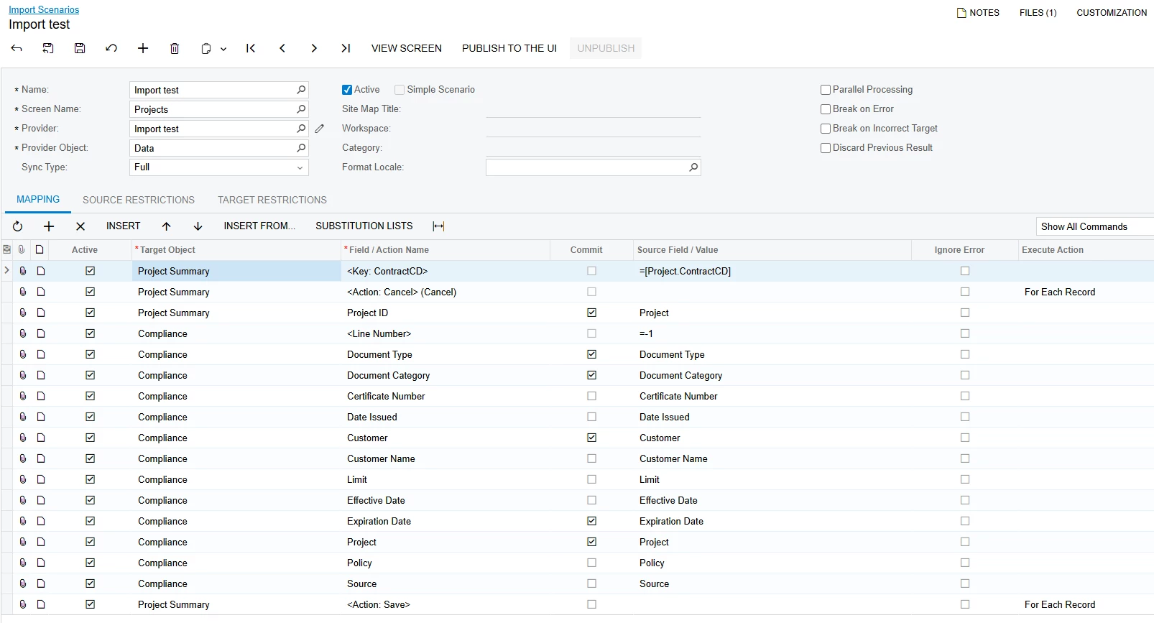Image resolution: width=1154 pixels, height=623 pixels.
Task: Click the INSERT button in mapping toolbar
Action: point(124,226)
